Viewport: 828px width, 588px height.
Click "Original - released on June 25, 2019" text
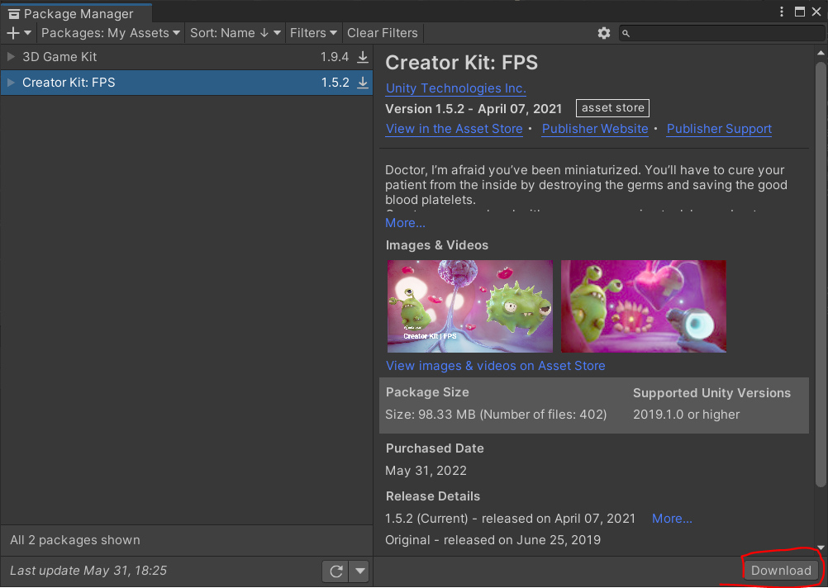(x=493, y=540)
